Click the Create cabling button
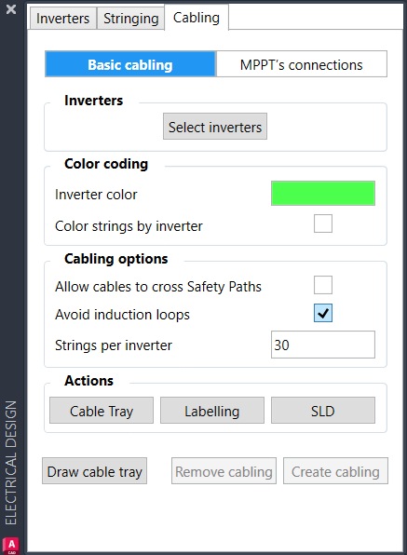The width and height of the screenshot is (407, 555). coord(335,471)
